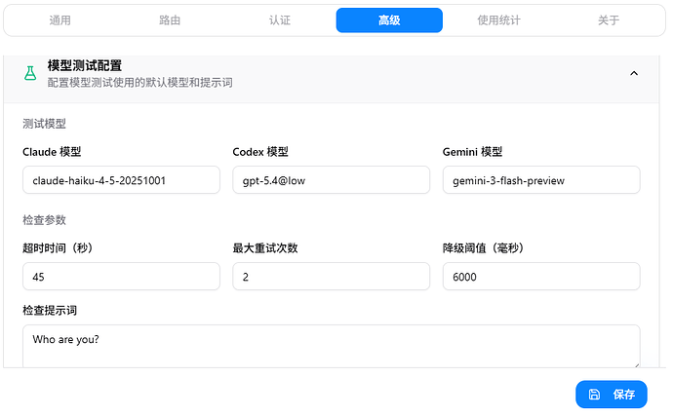The width and height of the screenshot is (673, 416).
Task: Click inside the 检查提示词 text area
Action: [x=331, y=346]
